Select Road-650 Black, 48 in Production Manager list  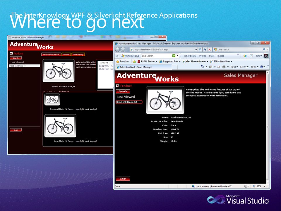pyautogui.click(x=25, y=66)
